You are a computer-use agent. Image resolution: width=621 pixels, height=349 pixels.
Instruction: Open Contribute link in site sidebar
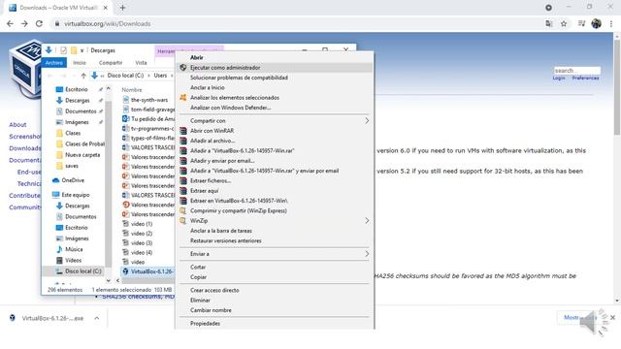(24, 196)
